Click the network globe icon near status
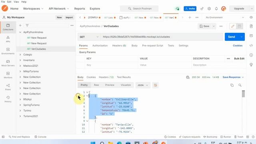The height and width of the screenshot is (144, 256). point(188,77)
